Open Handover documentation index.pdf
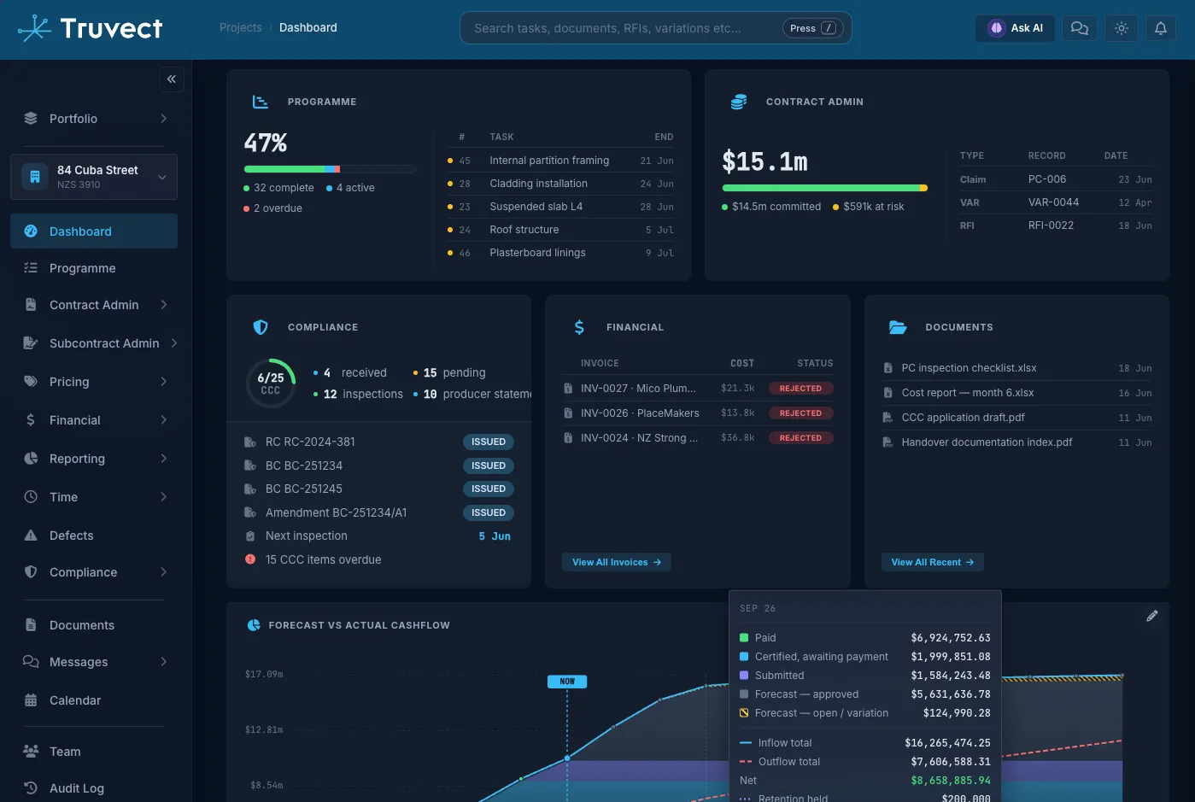This screenshot has width=1195, height=802. point(1016,442)
